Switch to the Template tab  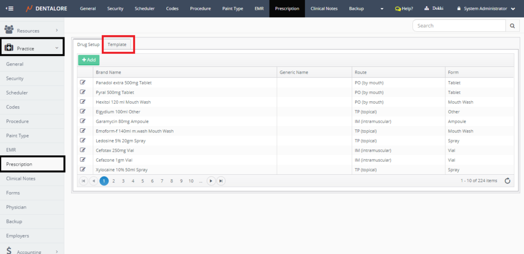pos(117,44)
